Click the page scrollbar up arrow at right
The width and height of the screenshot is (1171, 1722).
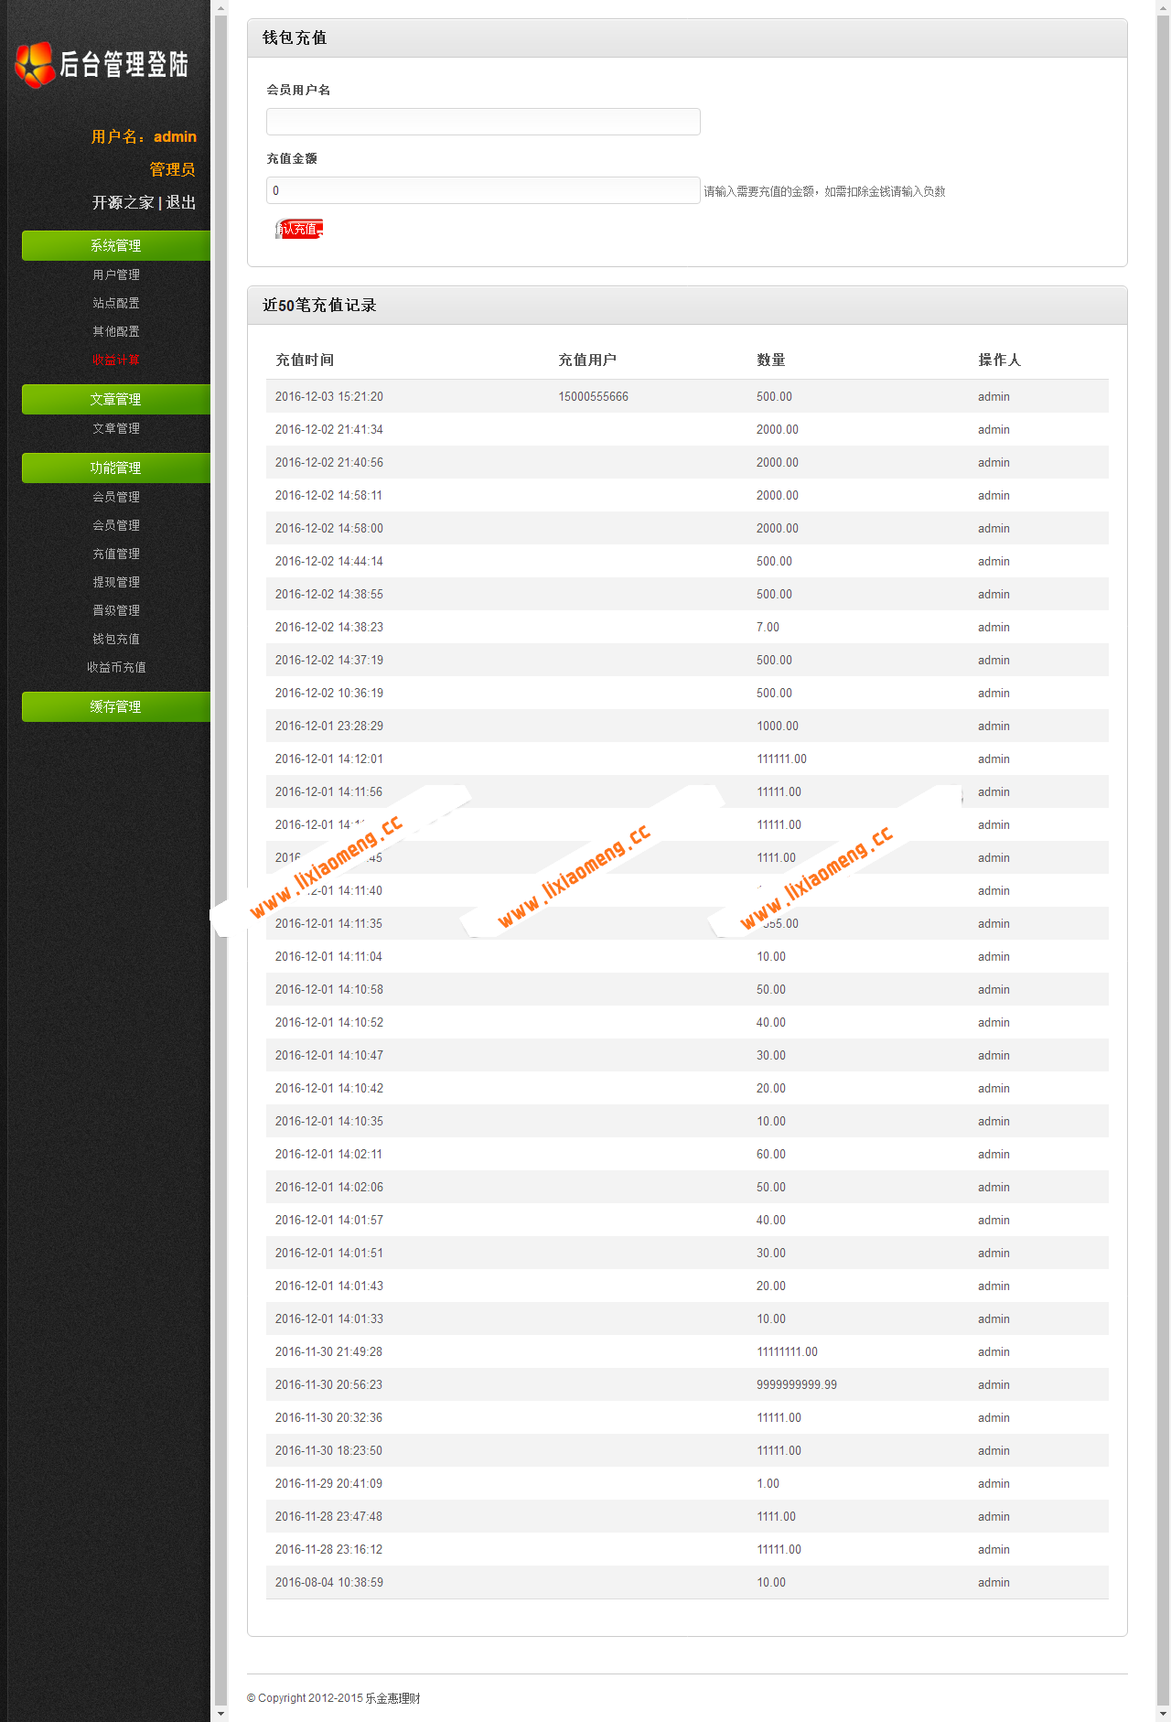1163,7
